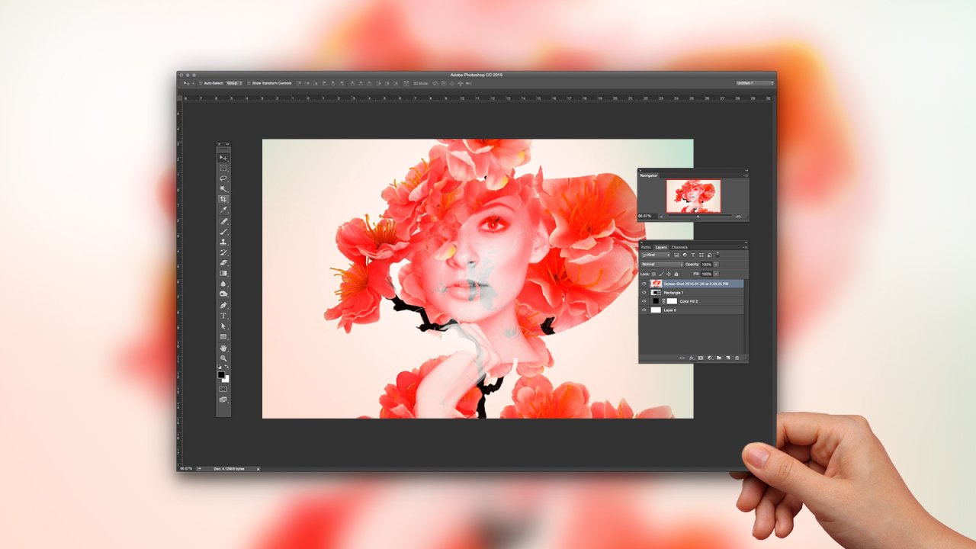Open the Opacity value dropdown

coord(715,265)
